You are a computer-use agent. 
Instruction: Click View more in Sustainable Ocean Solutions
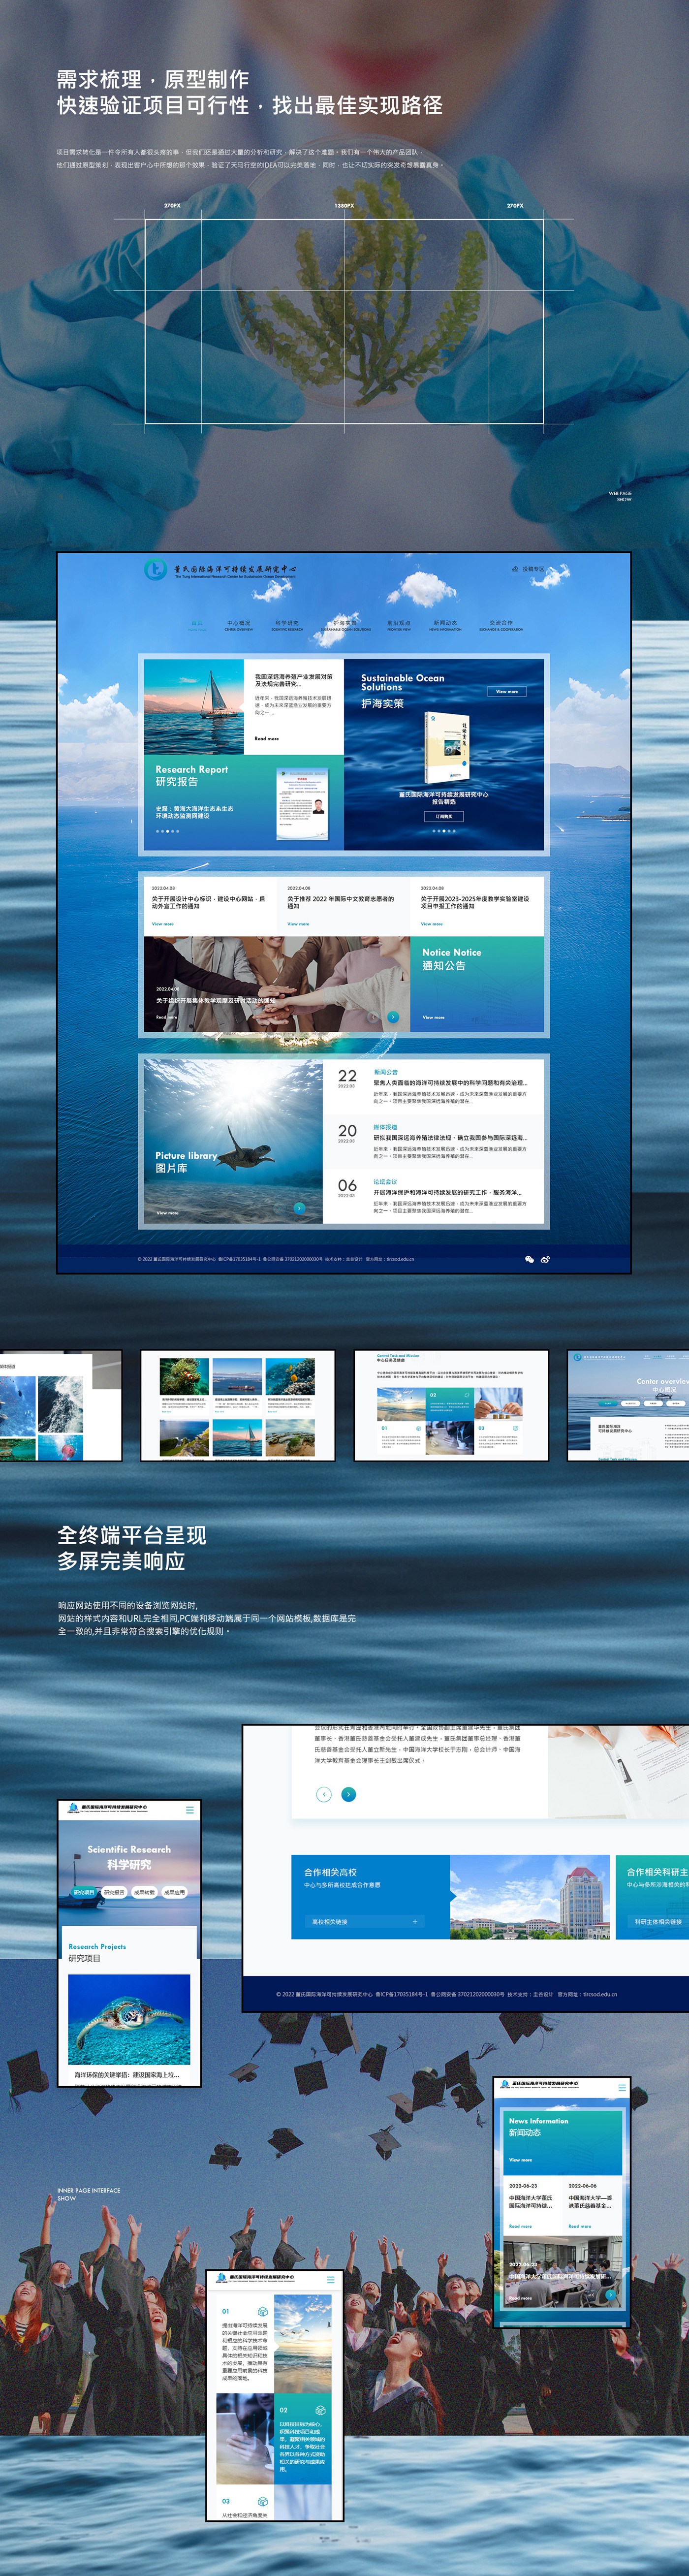(x=507, y=691)
